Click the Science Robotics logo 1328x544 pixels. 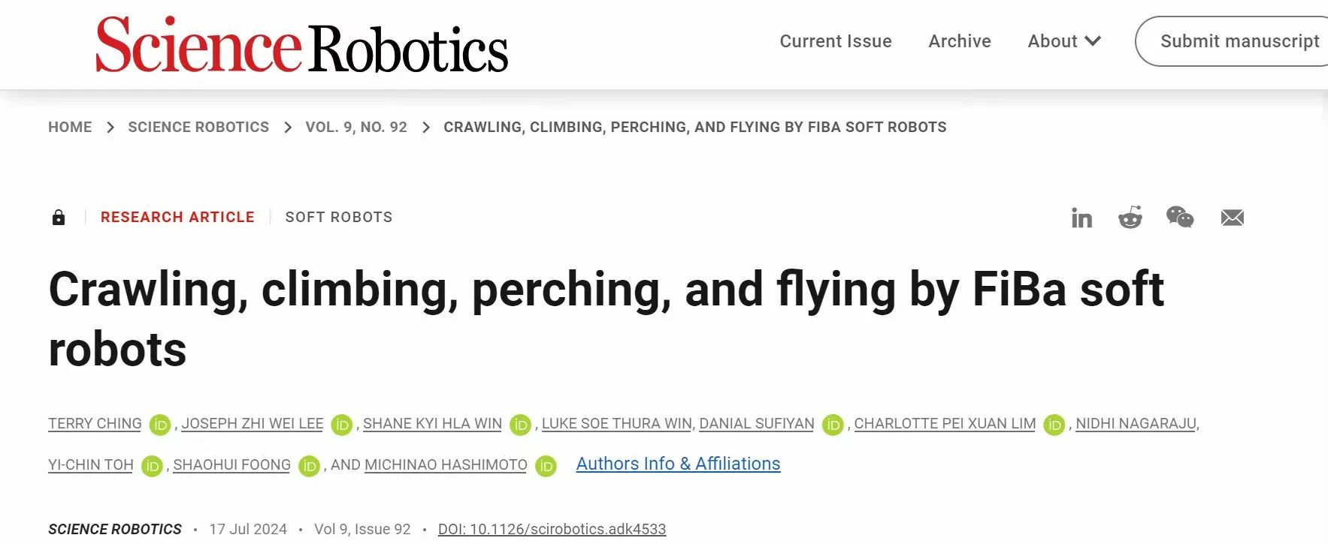point(301,45)
